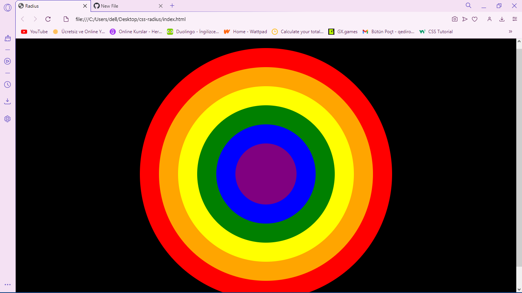Click the address bar file URL
Viewport: 522px width, 293px height.
(x=131, y=19)
